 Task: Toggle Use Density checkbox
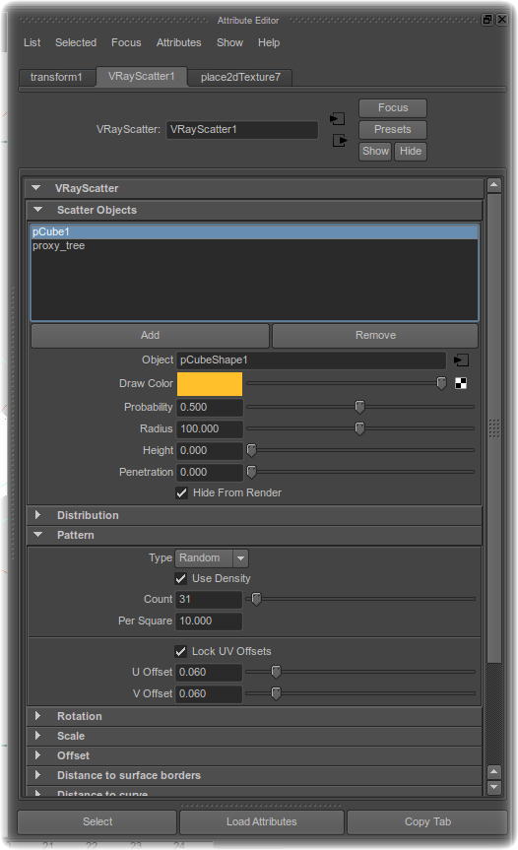pos(181,578)
